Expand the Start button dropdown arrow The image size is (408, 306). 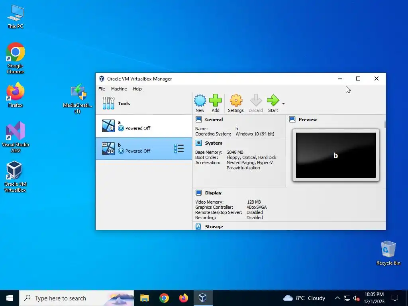tap(283, 104)
